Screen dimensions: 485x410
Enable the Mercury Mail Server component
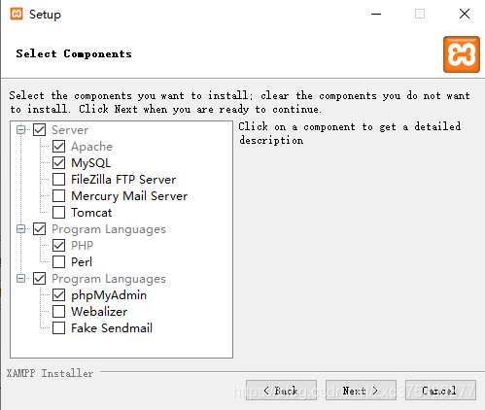tap(58, 196)
